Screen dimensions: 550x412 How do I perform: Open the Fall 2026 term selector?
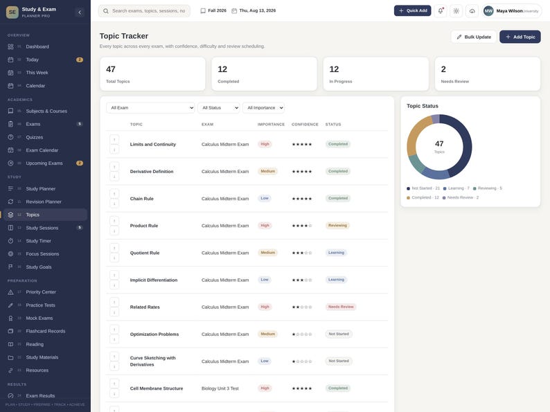coord(213,11)
